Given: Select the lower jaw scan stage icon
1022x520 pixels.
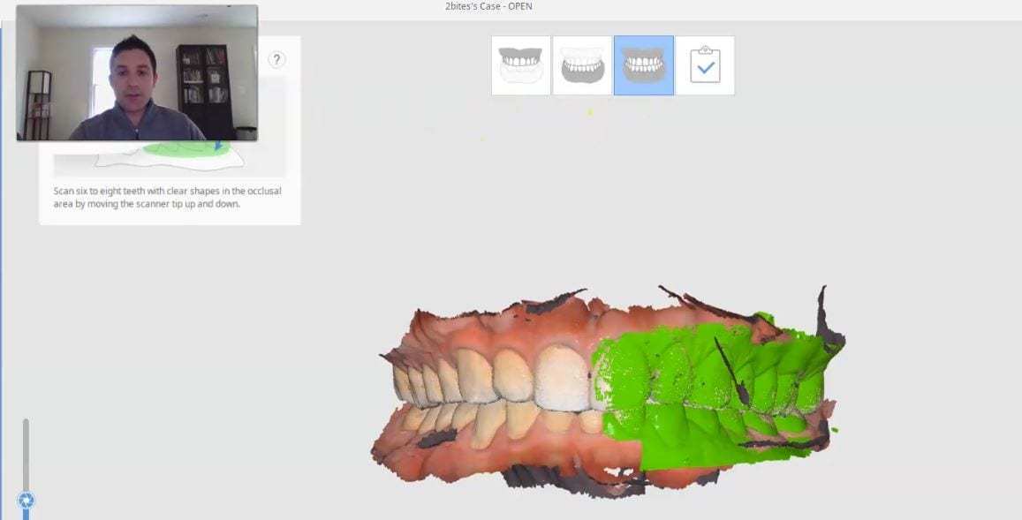Looking at the screenshot, I should point(582,65).
